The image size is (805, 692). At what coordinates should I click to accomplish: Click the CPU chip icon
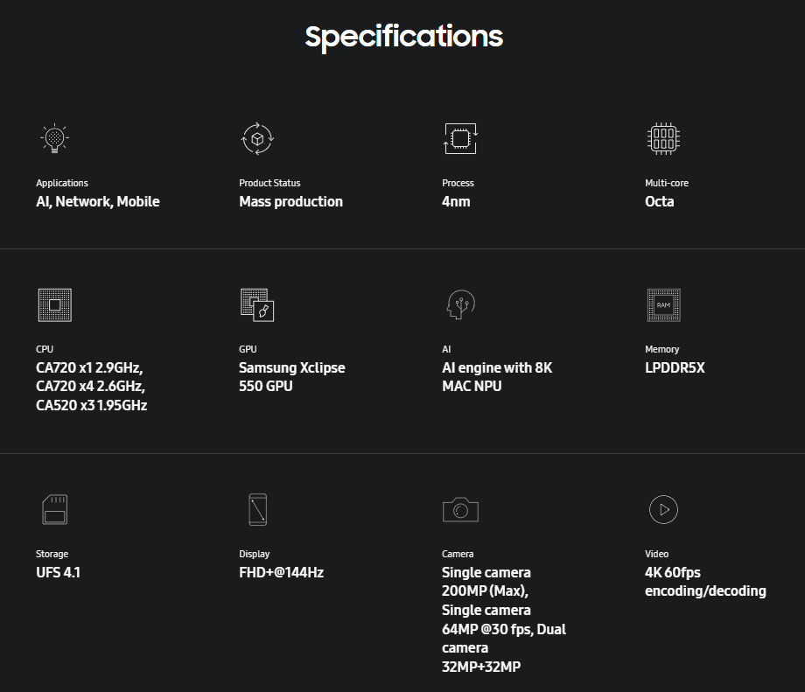pos(54,304)
